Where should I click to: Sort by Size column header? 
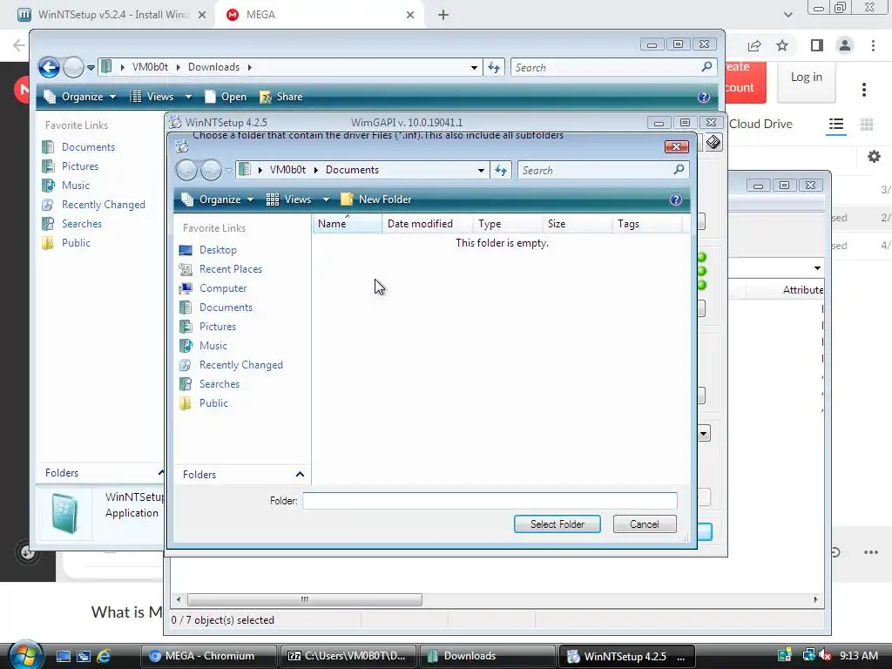point(577,224)
